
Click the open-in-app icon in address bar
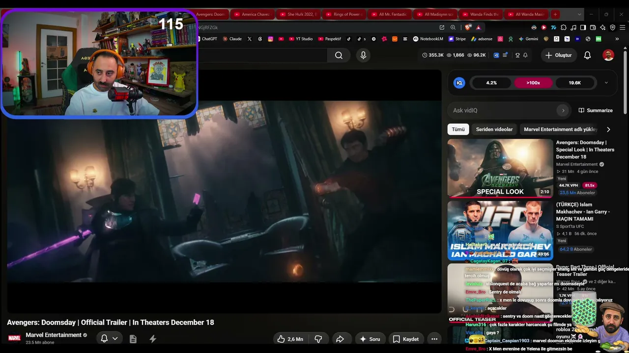click(x=442, y=27)
